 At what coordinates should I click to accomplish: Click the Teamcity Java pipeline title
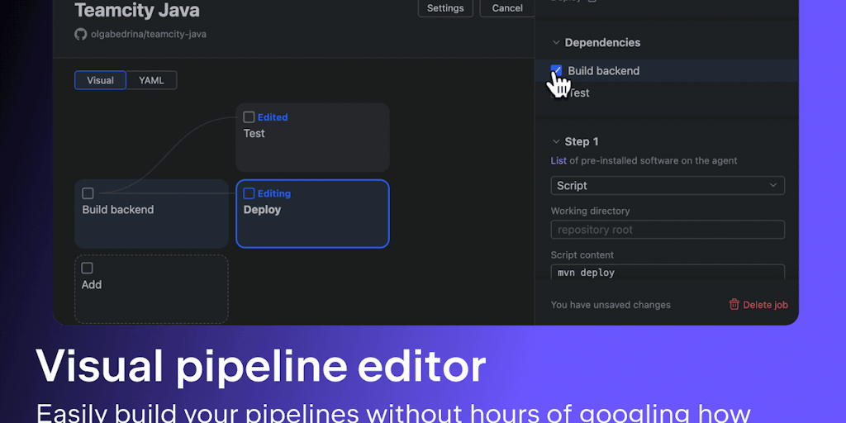point(137,10)
